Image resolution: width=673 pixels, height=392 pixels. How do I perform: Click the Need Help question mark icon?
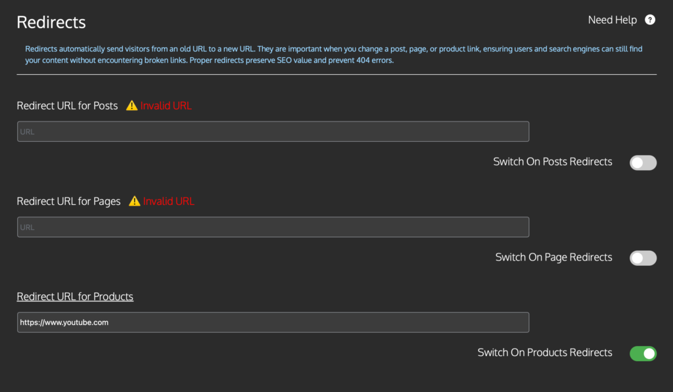[650, 20]
